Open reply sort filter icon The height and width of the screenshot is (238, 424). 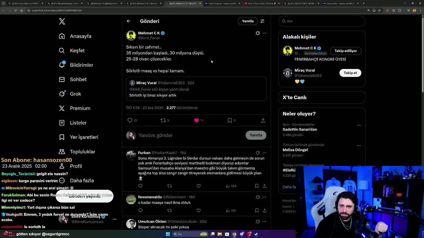coord(262,21)
